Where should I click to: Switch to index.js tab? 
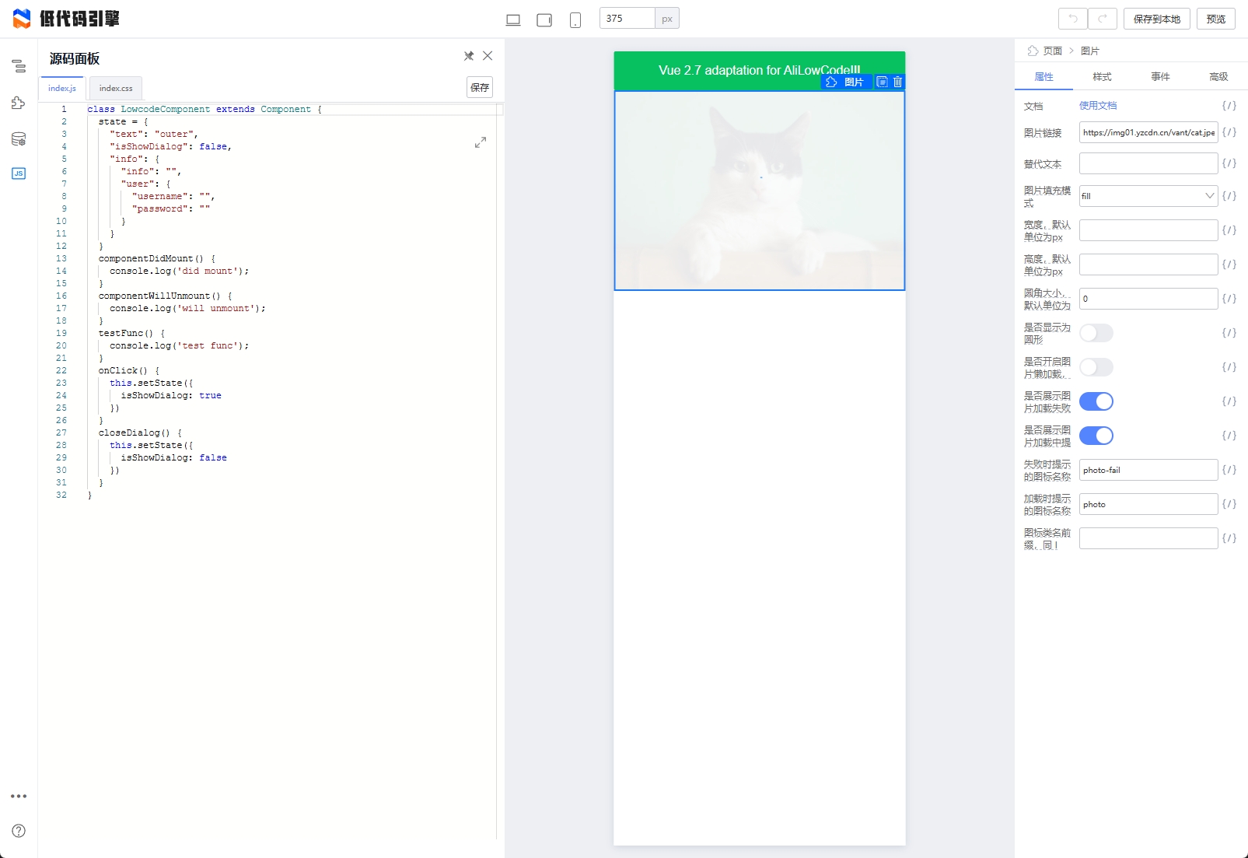tap(62, 88)
